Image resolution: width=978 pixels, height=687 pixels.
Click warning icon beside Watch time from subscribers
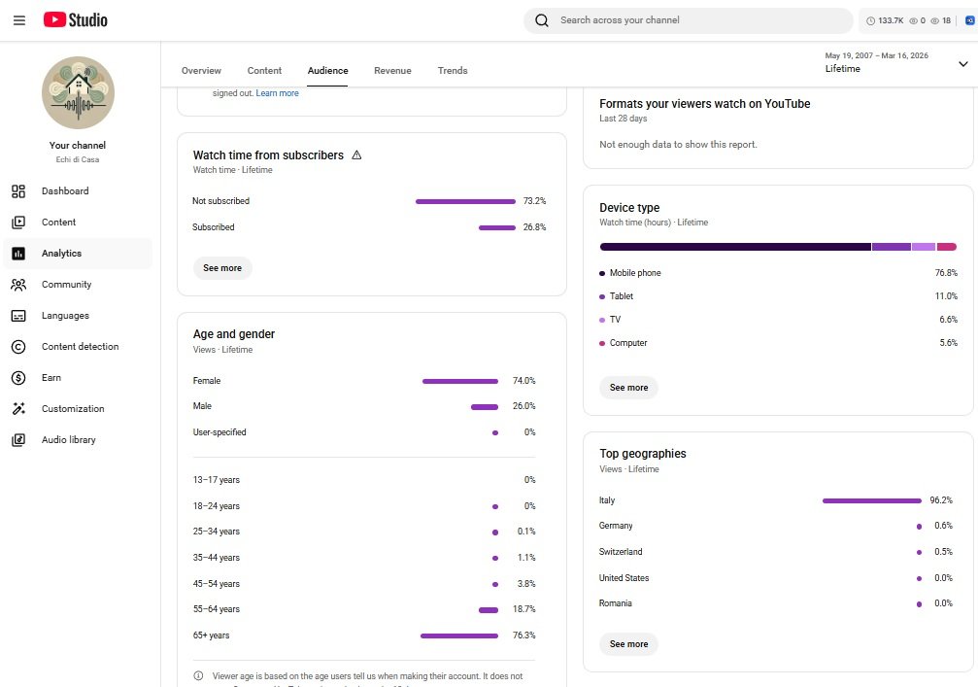(x=356, y=155)
